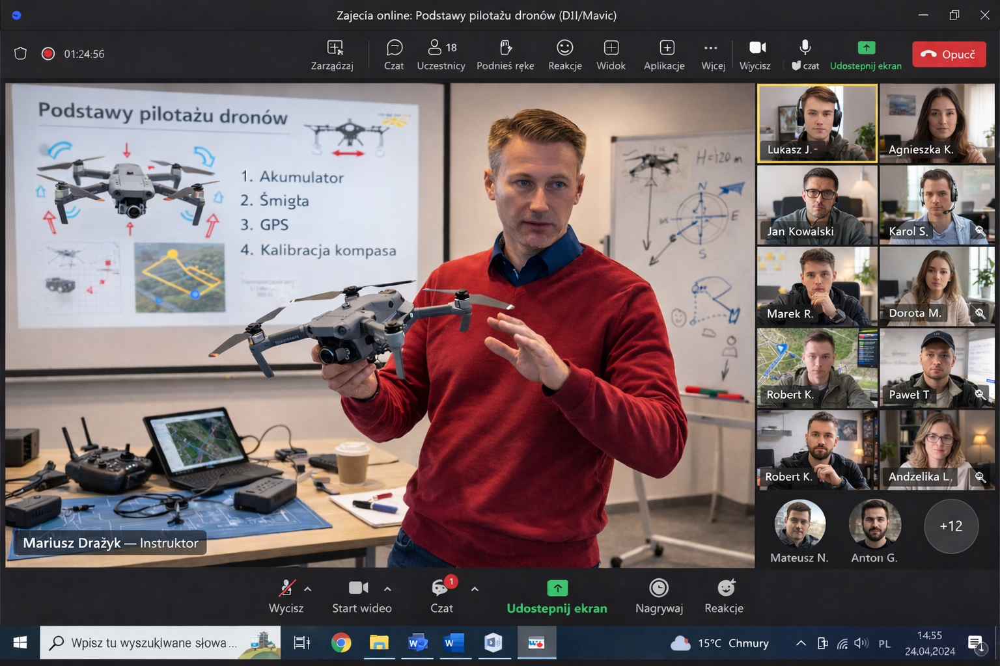Click Mateusz N. avatar
Image resolution: width=1000 pixels, height=666 pixels.
point(799,526)
